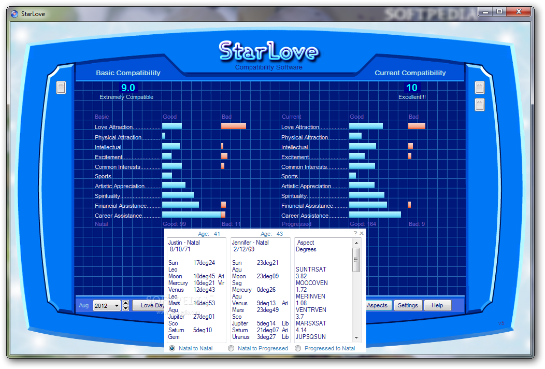The width and height of the screenshot is (545, 369).
Task: Decrease the year with the down stepper arrow
Action: 126,308
